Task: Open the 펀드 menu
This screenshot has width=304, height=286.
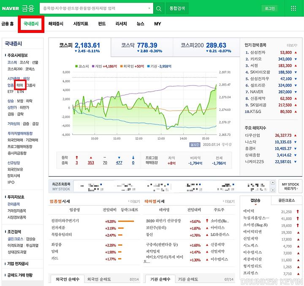Action: point(102,24)
